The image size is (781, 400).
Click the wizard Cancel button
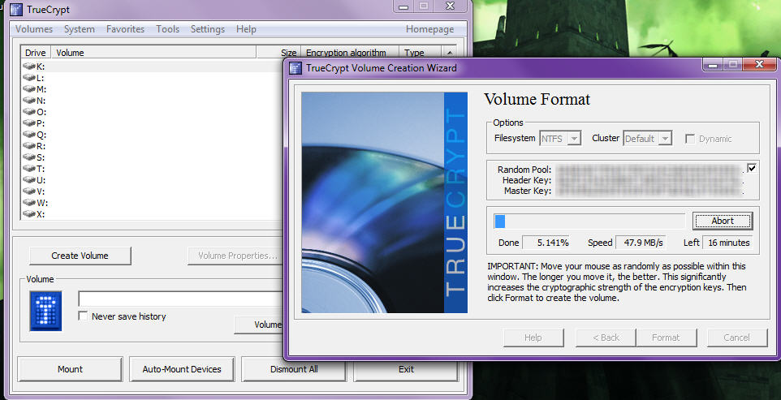pyautogui.click(x=736, y=338)
